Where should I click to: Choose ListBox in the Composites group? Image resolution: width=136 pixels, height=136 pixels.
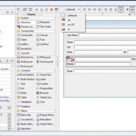click(23, 44)
